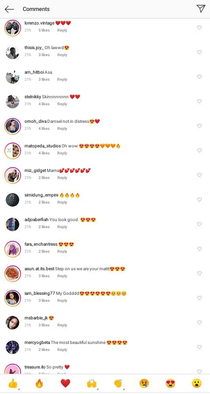
Task: Insert the clapping hands emoji
Action: (x=118, y=383)
